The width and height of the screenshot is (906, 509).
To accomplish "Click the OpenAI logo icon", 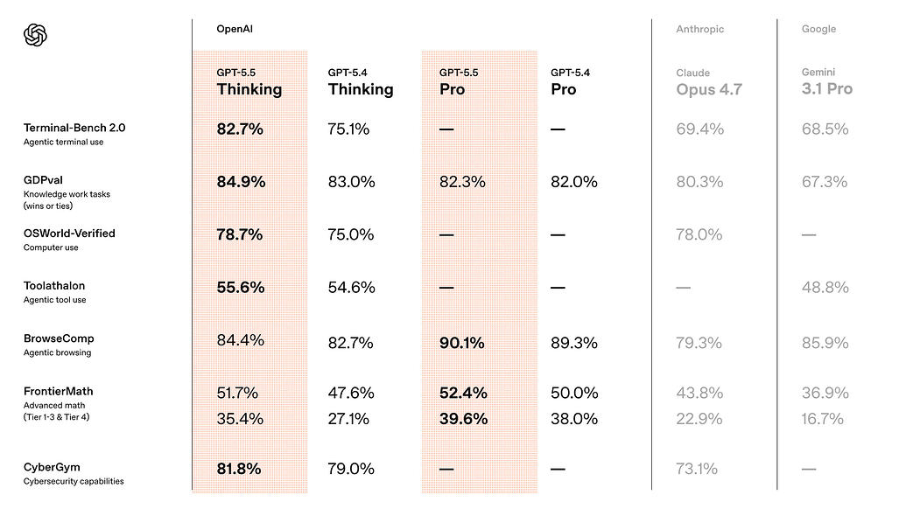I will tap(35, 35).
